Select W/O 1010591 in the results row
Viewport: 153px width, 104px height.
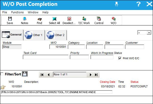tap(17, 86)
